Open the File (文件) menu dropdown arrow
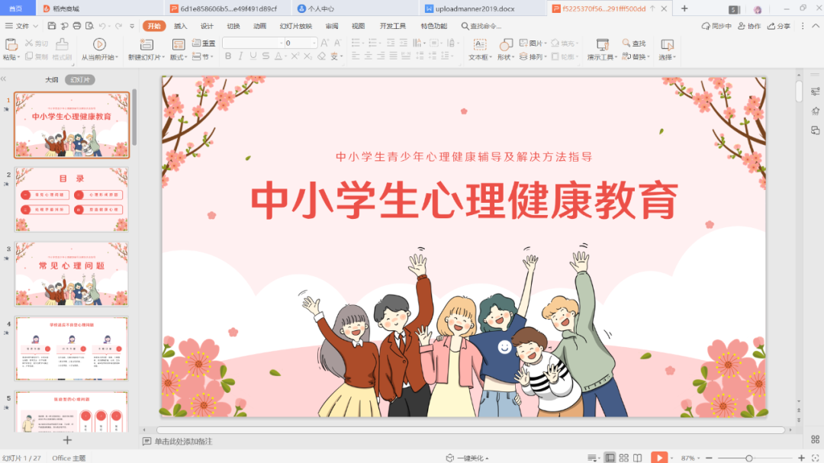Viewport: 824px width, 463px height. pyautogui.click(x=35, y=26)
